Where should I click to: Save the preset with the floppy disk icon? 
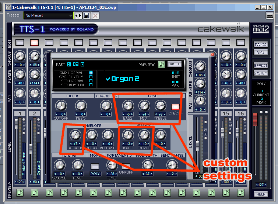point(87,15)
